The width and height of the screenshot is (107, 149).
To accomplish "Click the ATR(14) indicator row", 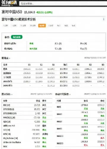I will pos(27,134).
